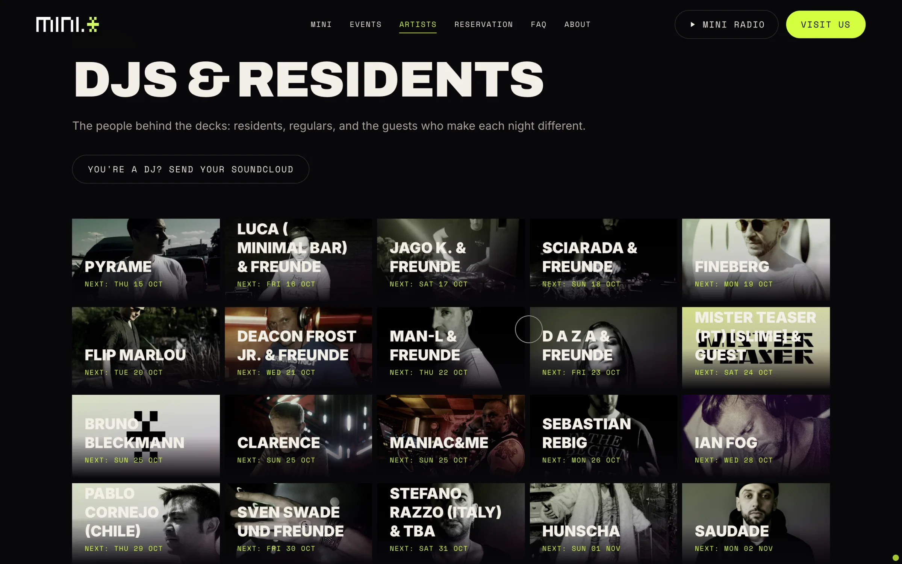Viewport: 902px width, 564px height.
Task: Click the 'NEXT: SAT 24 OCT' date
Action: (x=734, y=373)
